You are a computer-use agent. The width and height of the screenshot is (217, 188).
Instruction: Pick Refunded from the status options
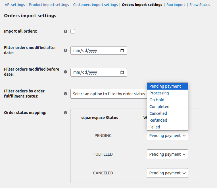pyautogui.click(x=158, y=120)
